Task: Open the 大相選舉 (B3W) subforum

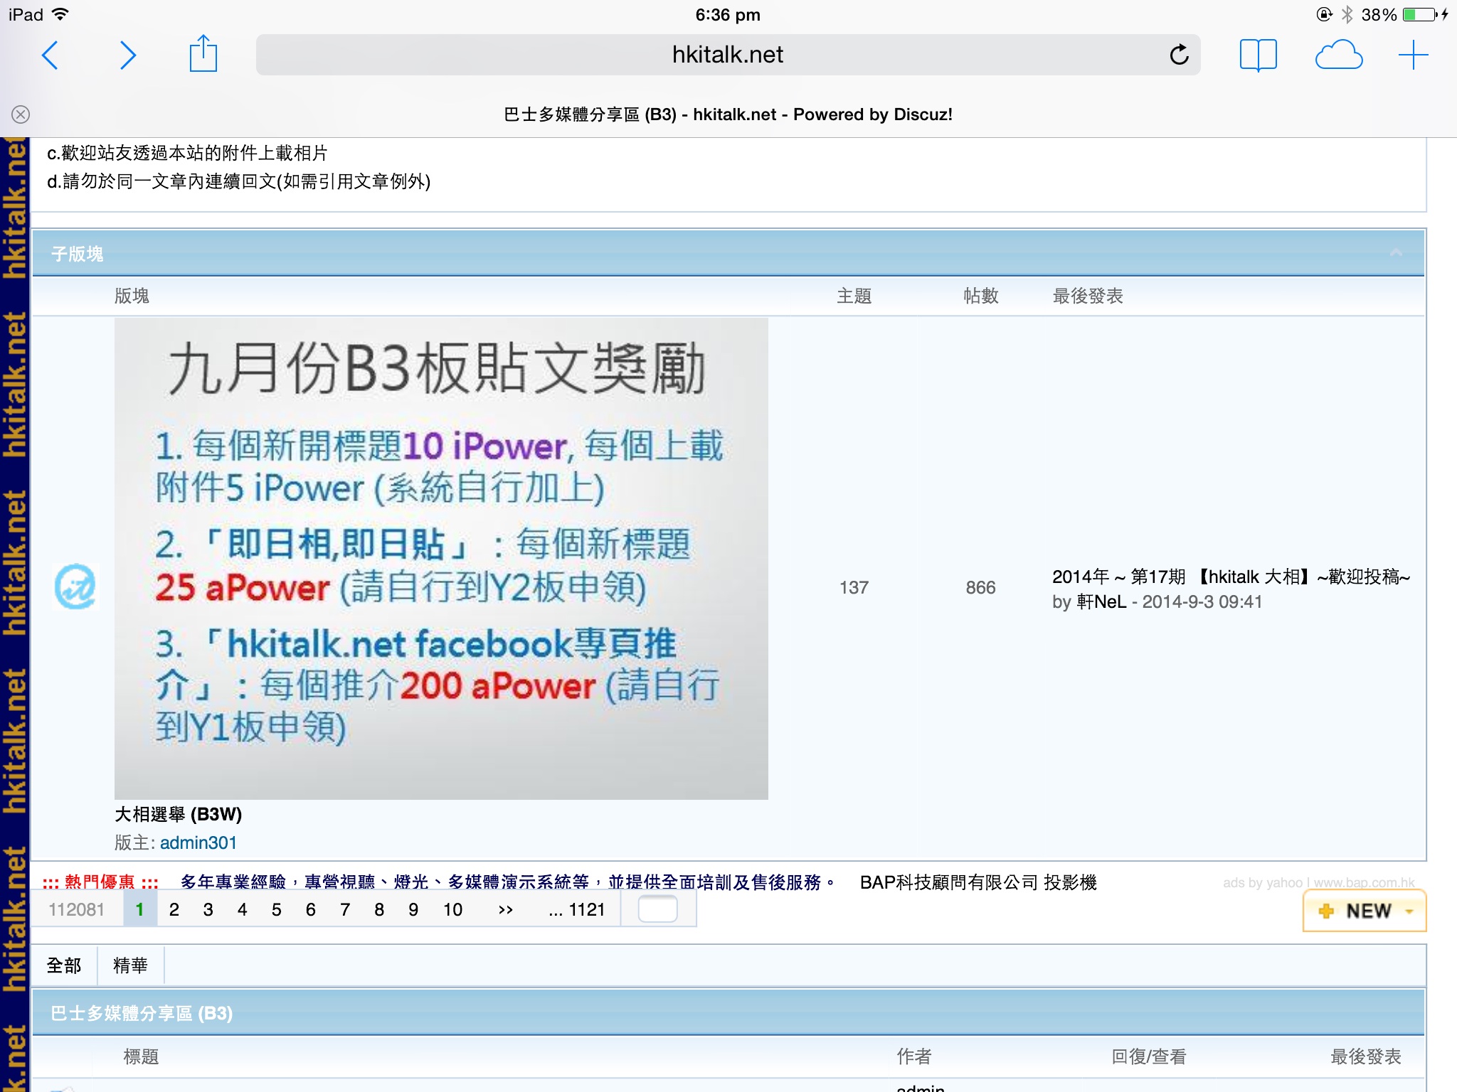Action: [x=178, y=814]
